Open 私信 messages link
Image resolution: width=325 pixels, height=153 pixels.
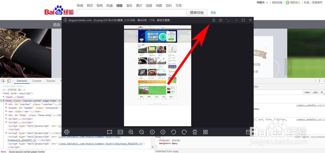306,3
